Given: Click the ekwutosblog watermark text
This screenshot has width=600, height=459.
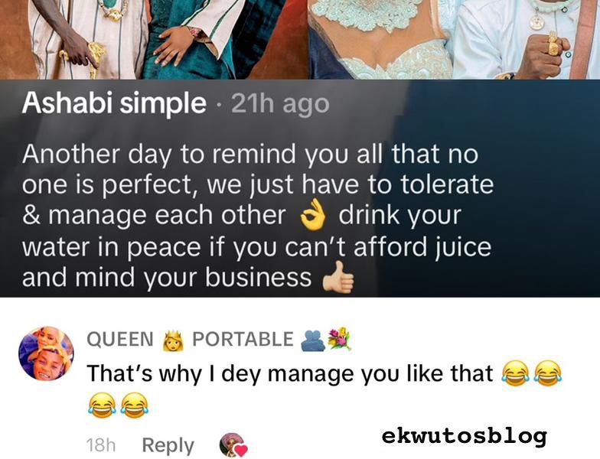Looking at the screenshot, I should click(x=464, y=436).
